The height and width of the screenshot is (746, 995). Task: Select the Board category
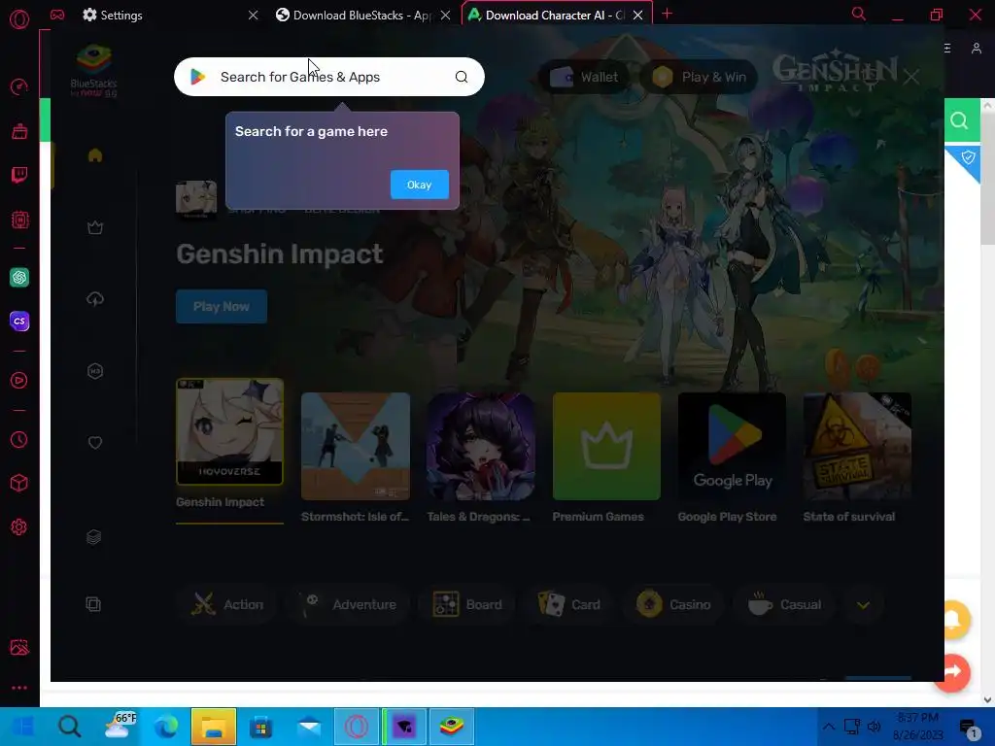coord(467,604)
